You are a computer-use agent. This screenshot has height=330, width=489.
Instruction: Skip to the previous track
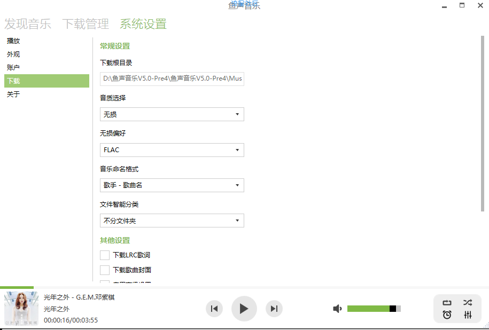click(x=214, y=309)
